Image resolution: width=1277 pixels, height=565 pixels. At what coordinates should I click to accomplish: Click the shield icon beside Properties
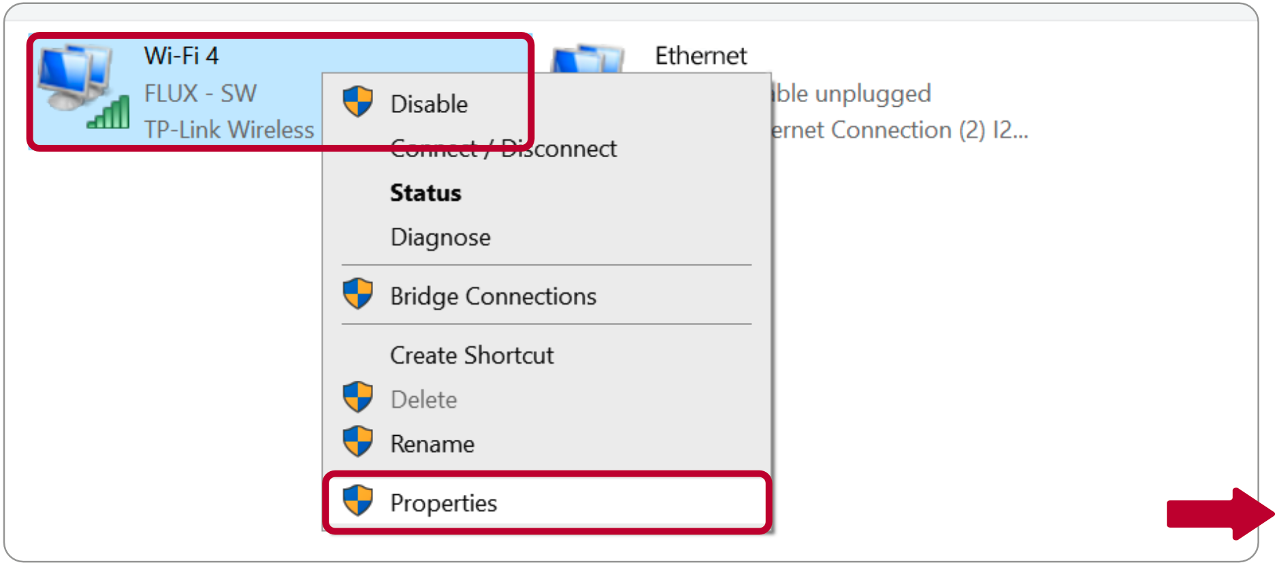(x=358, y=501)
